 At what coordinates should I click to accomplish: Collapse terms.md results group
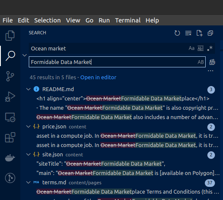click(x=28, y=182)
